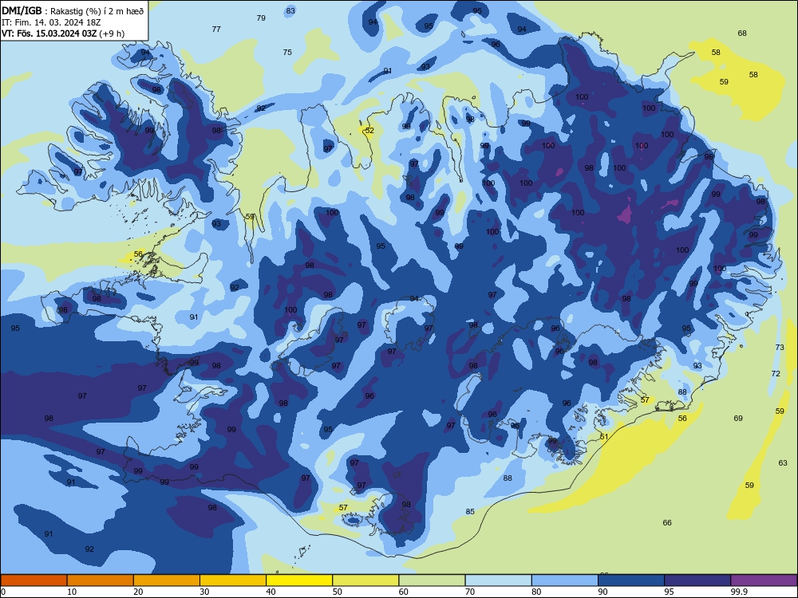The width and height of the screenshot is (798, 598).
Task: Click the legend tick label '50'
Action: [x=337, y=592]
